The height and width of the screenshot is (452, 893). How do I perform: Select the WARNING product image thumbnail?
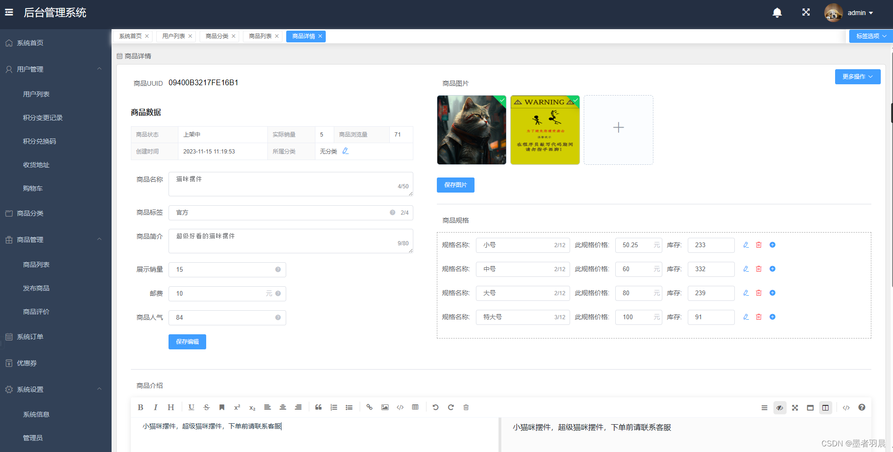(545, 130)
